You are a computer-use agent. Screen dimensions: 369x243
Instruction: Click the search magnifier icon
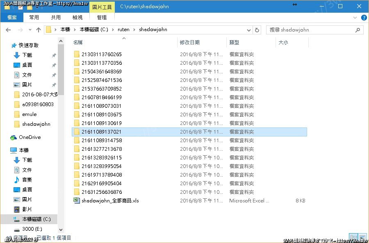click(x=358, y=30)
